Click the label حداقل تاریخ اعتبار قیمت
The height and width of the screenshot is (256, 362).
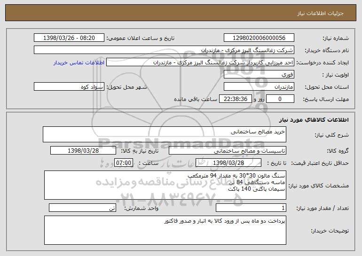[320, 163]
